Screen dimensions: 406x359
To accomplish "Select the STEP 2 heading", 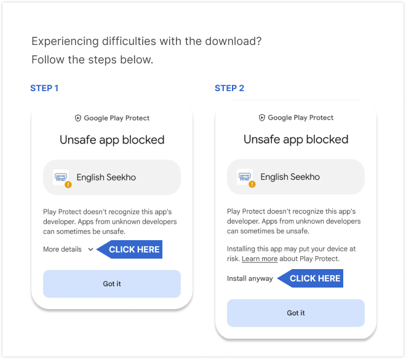I will 229,88.
